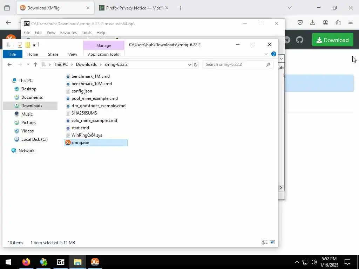Switch to Firefox Privacy Notice tab
Viewport: 359px width, 269px height.
pos(134,8)
